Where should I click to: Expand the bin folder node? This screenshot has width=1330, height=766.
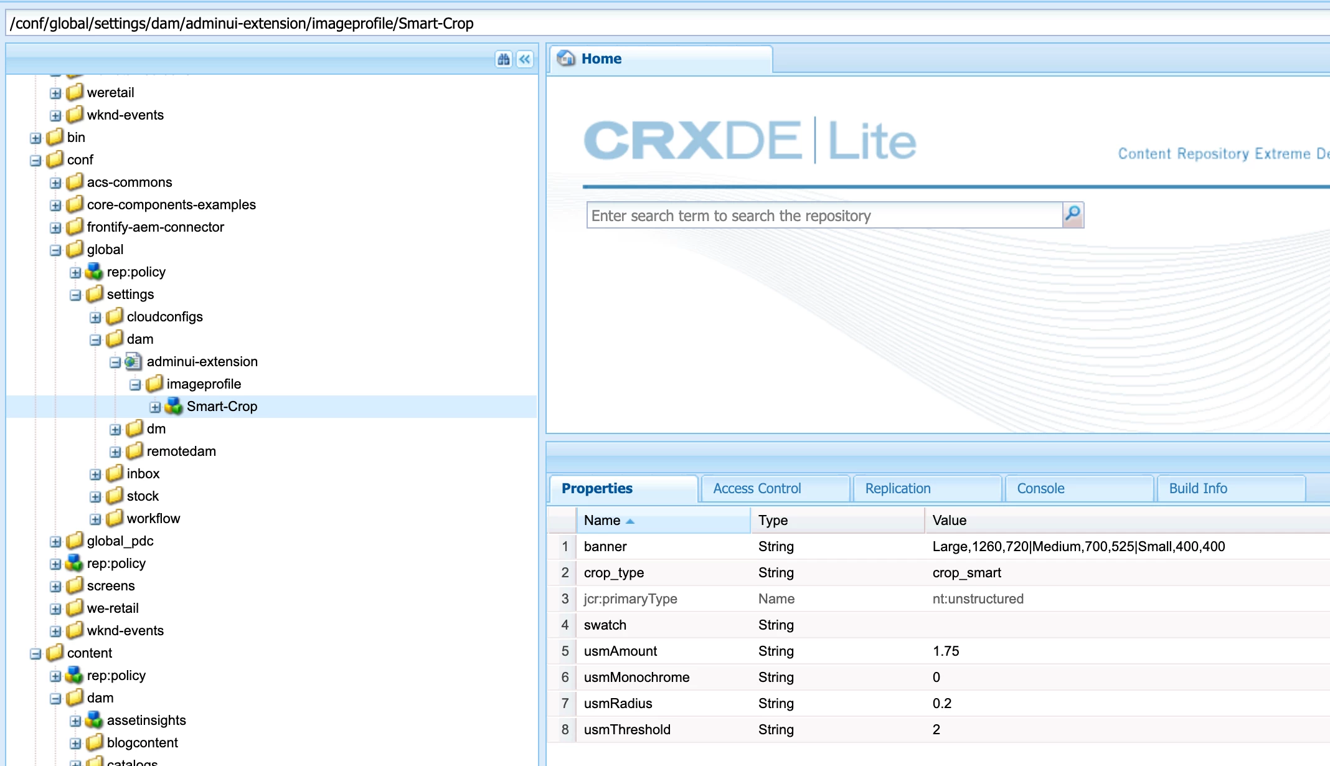click(35, 138)
